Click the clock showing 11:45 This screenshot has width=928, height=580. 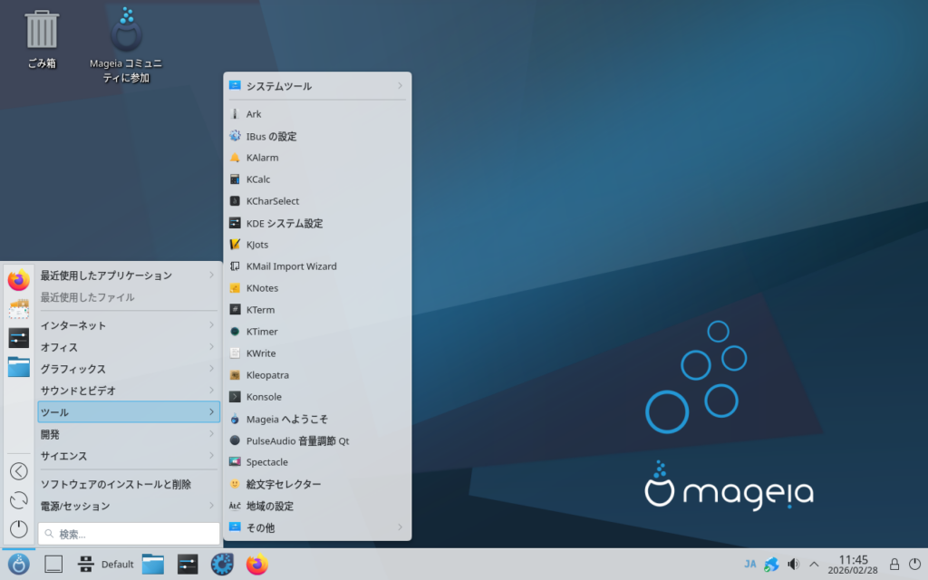(x=853, y=565)
